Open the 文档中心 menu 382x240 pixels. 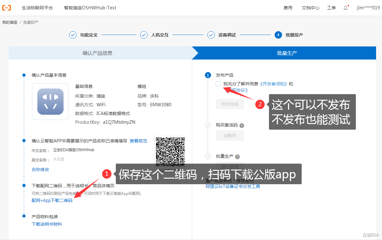(311, 8)
